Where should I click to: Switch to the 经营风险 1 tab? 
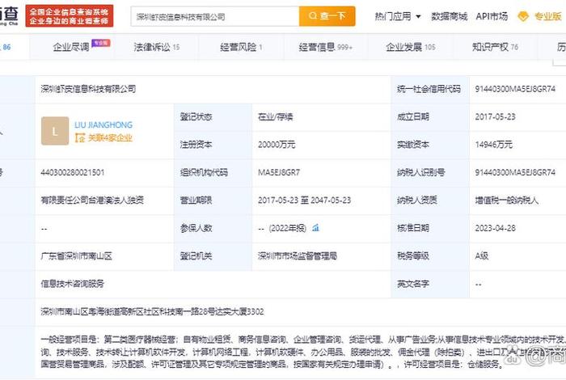pyautogui.click(x=241, y=47)
